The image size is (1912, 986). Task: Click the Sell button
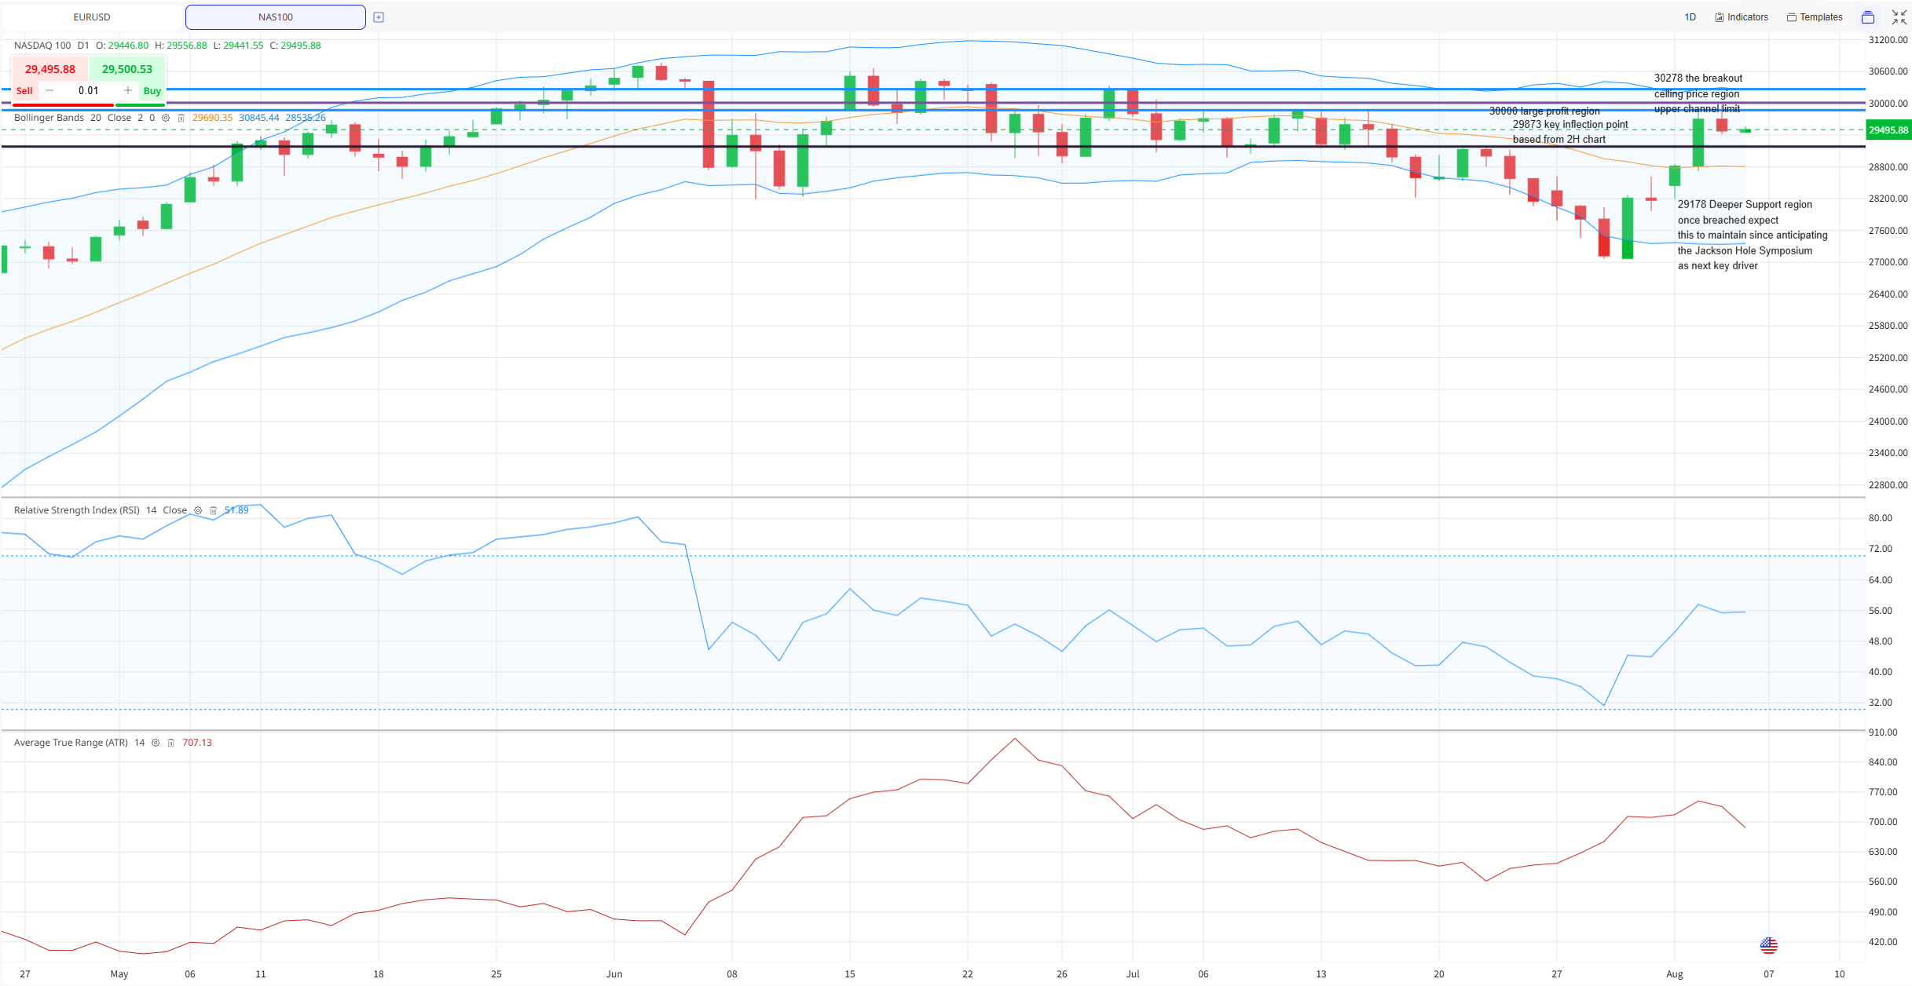24,91
